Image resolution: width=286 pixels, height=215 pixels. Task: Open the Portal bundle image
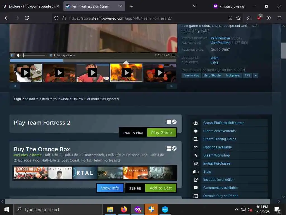[x=85, y=173]
